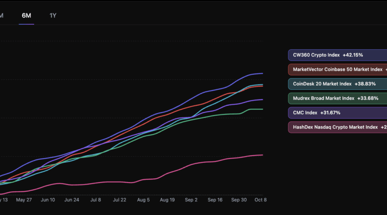
Task: Click the Jul 22 date label on x-axis
Action: coord(119,200)
